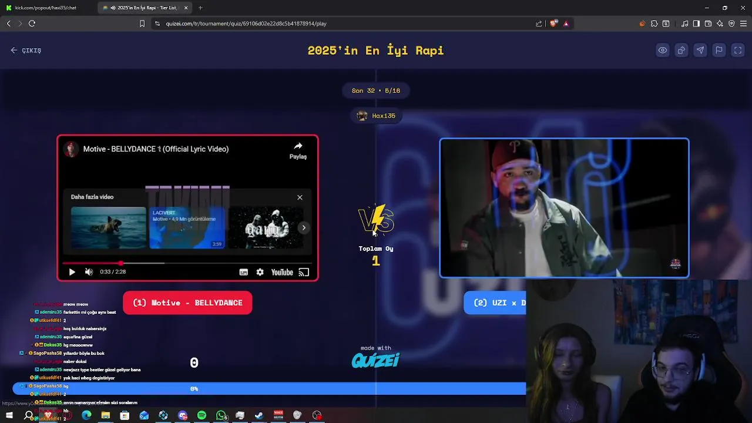
Task: Open File Explorer from taskbar
Action: [106, 415]
